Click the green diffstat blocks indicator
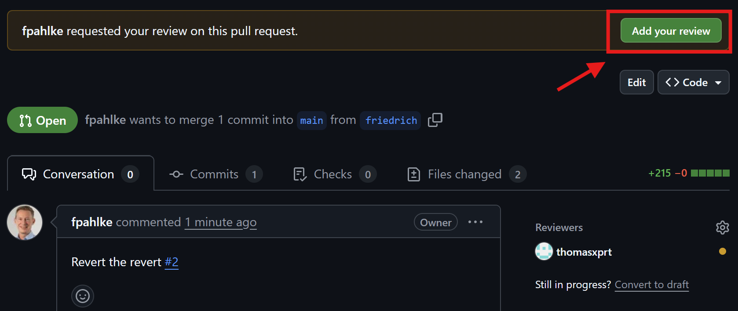The image size is (738, 311). pyautogui.click(x=710, y=173)
